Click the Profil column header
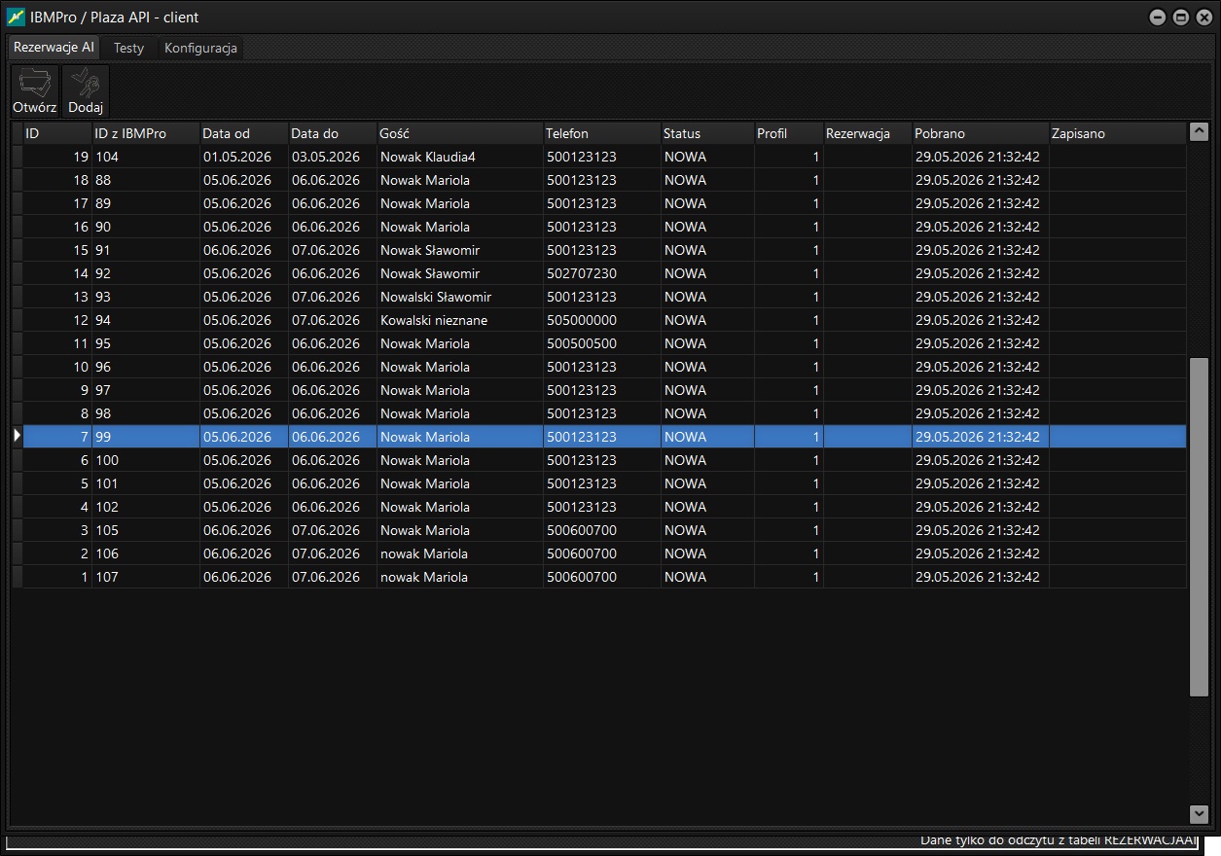Image resolution: width=1221 pixels, height=856 pixels. click(x=788, y=133)
